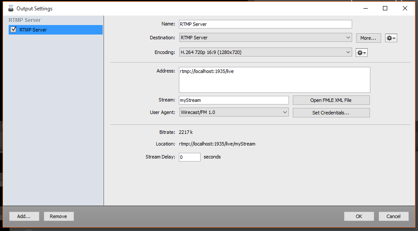Select RTMP Server row in output list
The image size is (418, 231).
point(55,30)
